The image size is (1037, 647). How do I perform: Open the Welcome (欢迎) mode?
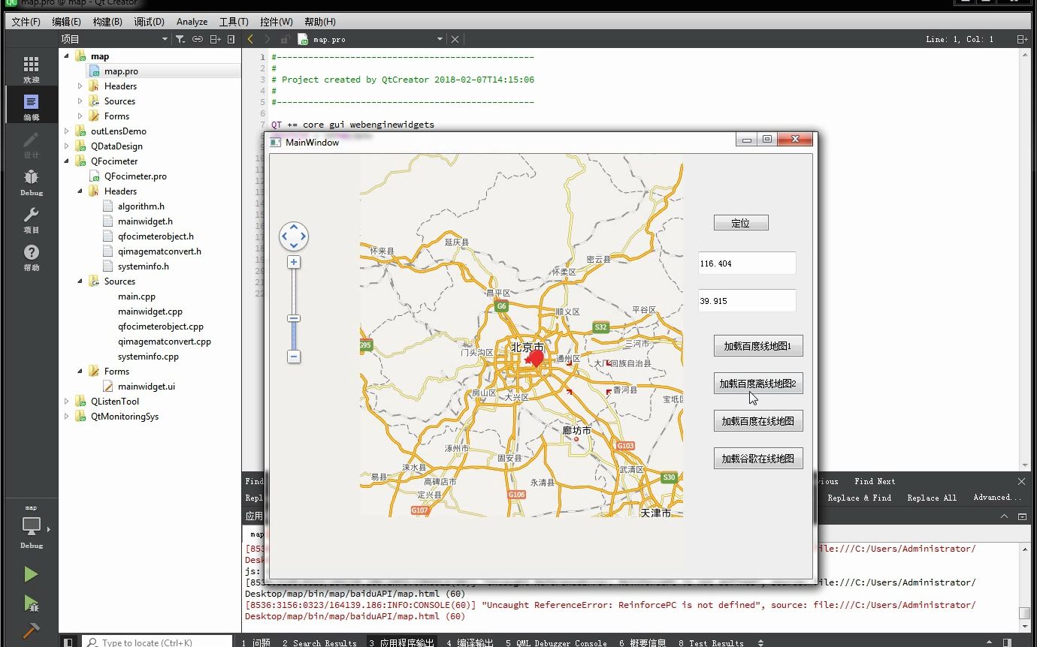(x=31, y=68)
